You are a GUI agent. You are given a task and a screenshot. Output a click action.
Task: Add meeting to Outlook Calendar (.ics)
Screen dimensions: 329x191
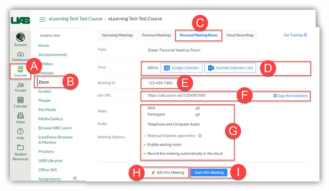coord(230,68)
